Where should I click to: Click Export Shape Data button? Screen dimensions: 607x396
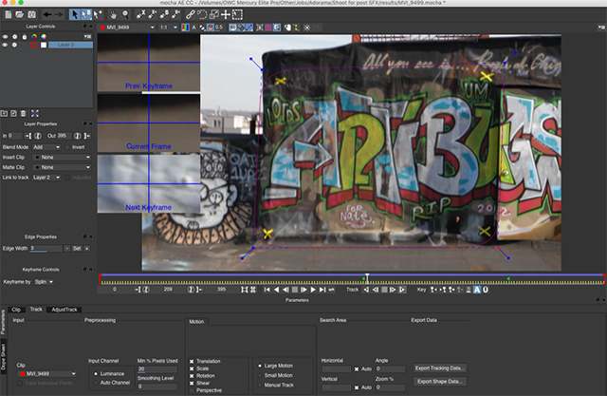439,382
